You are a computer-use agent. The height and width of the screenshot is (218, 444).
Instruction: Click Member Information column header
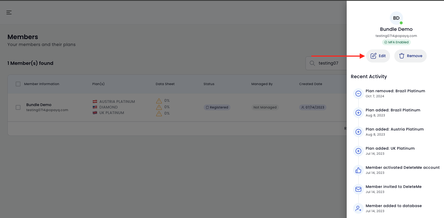click(42, 84)
